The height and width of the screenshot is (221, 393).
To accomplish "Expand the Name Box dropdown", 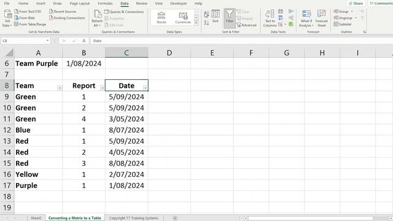I will (47, 41).
